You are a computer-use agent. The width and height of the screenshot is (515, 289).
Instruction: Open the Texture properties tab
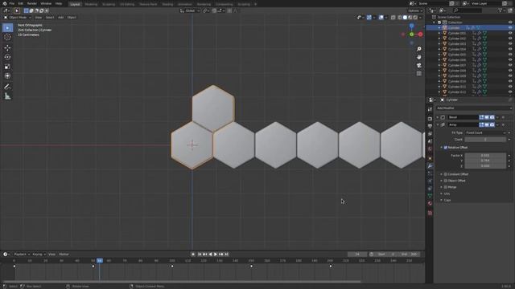click(430, 213)
